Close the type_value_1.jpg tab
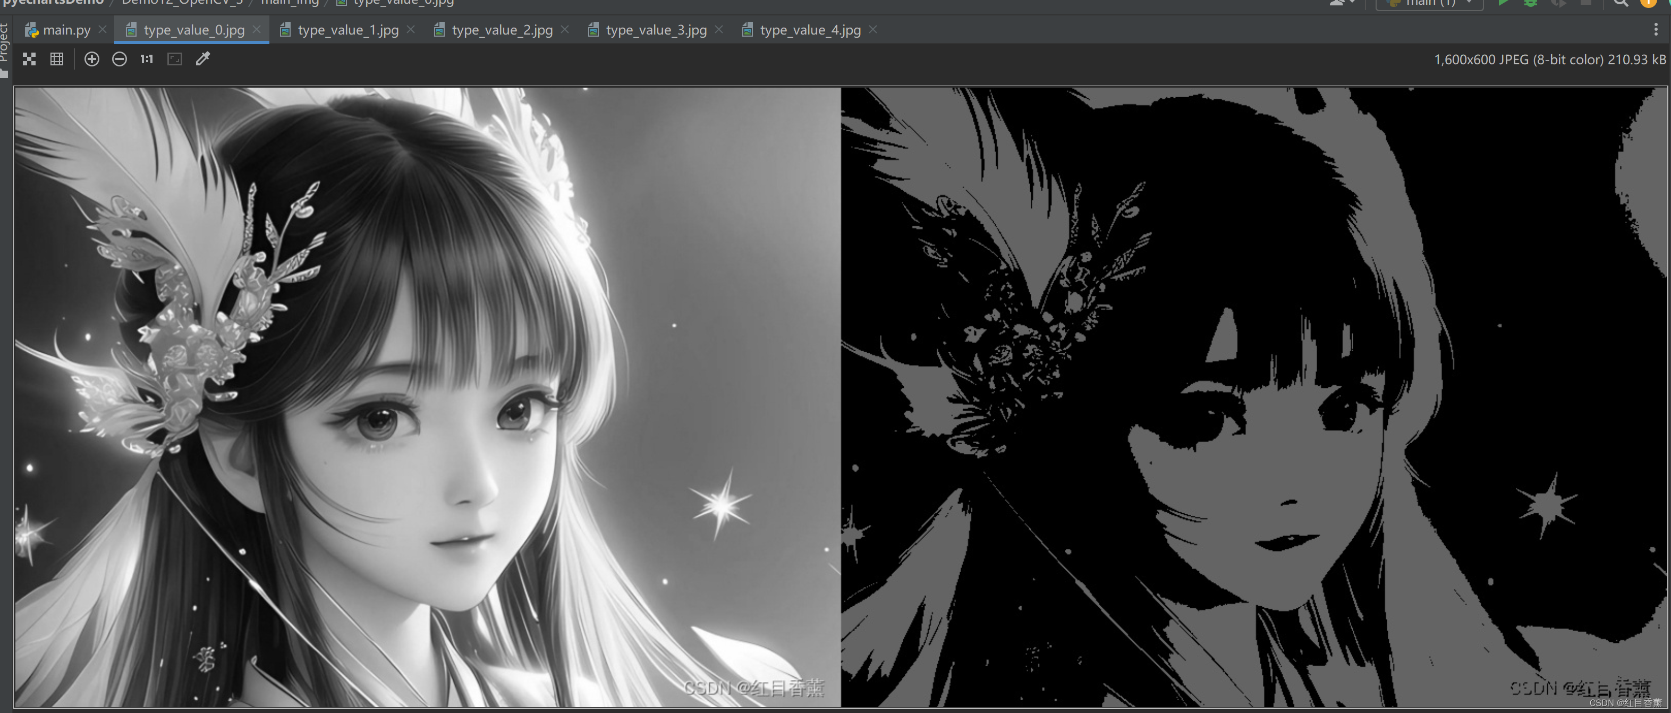 tap(411, 30)
